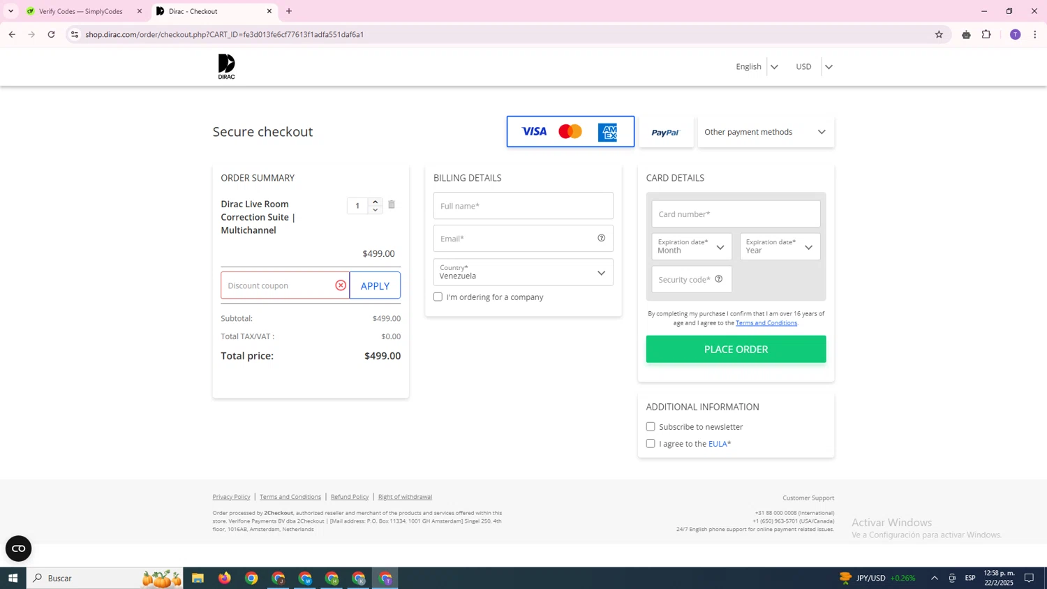This screenshot has width=1047, height=589.
Task: Open File Explorer from taskbar
Action: 198,578
